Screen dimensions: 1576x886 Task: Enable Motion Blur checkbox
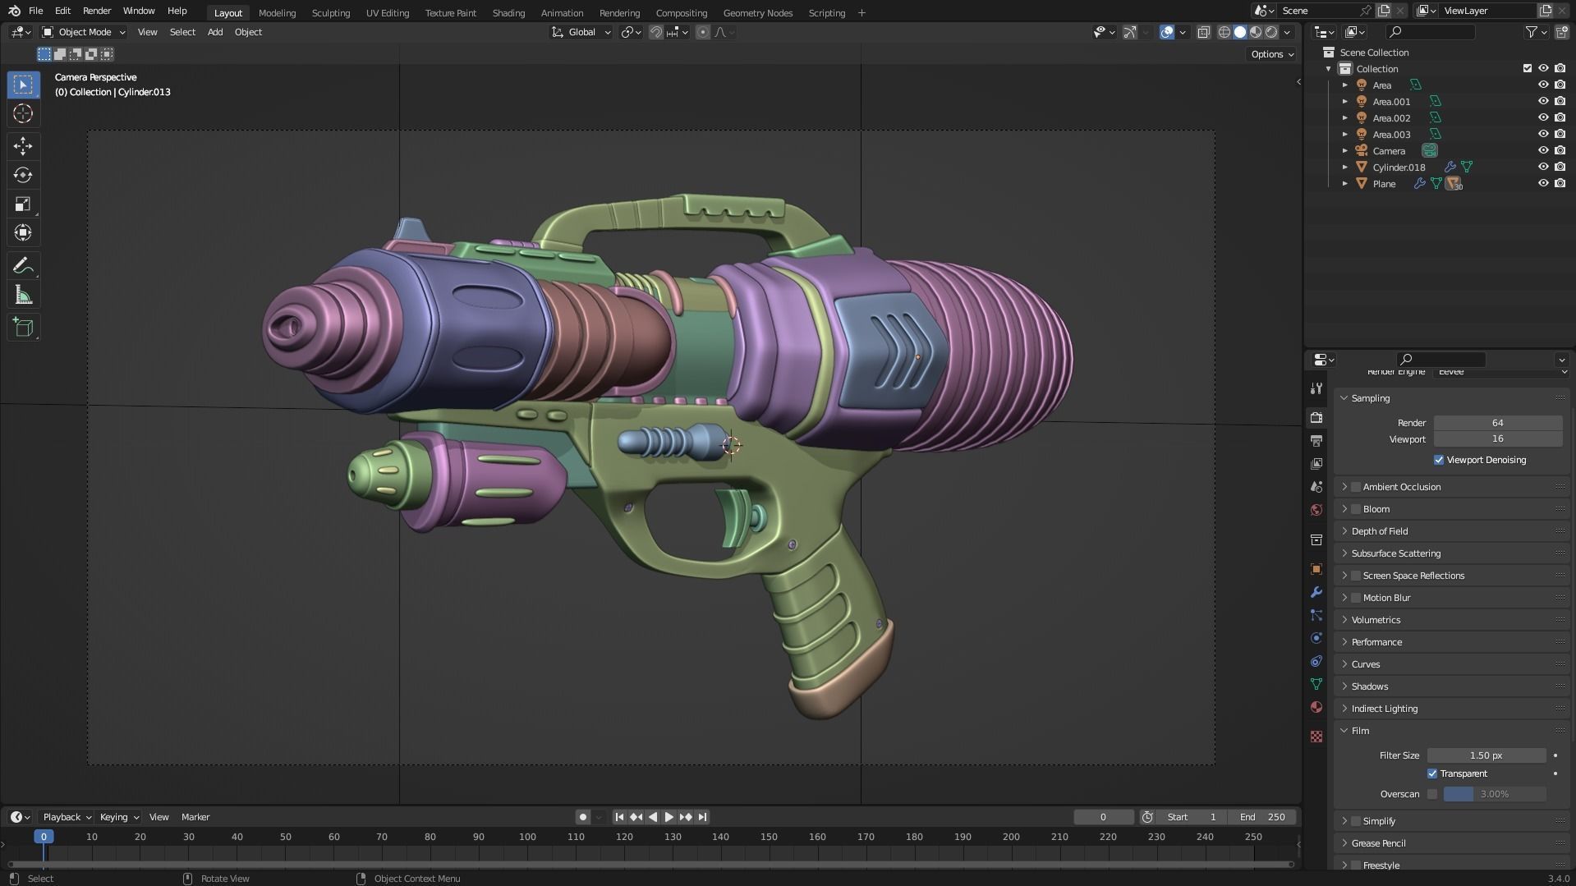tap(1356, 598)
